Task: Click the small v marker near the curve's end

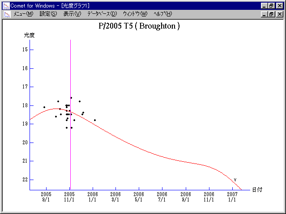Action: pyautogui.click(x=235, y=180)
